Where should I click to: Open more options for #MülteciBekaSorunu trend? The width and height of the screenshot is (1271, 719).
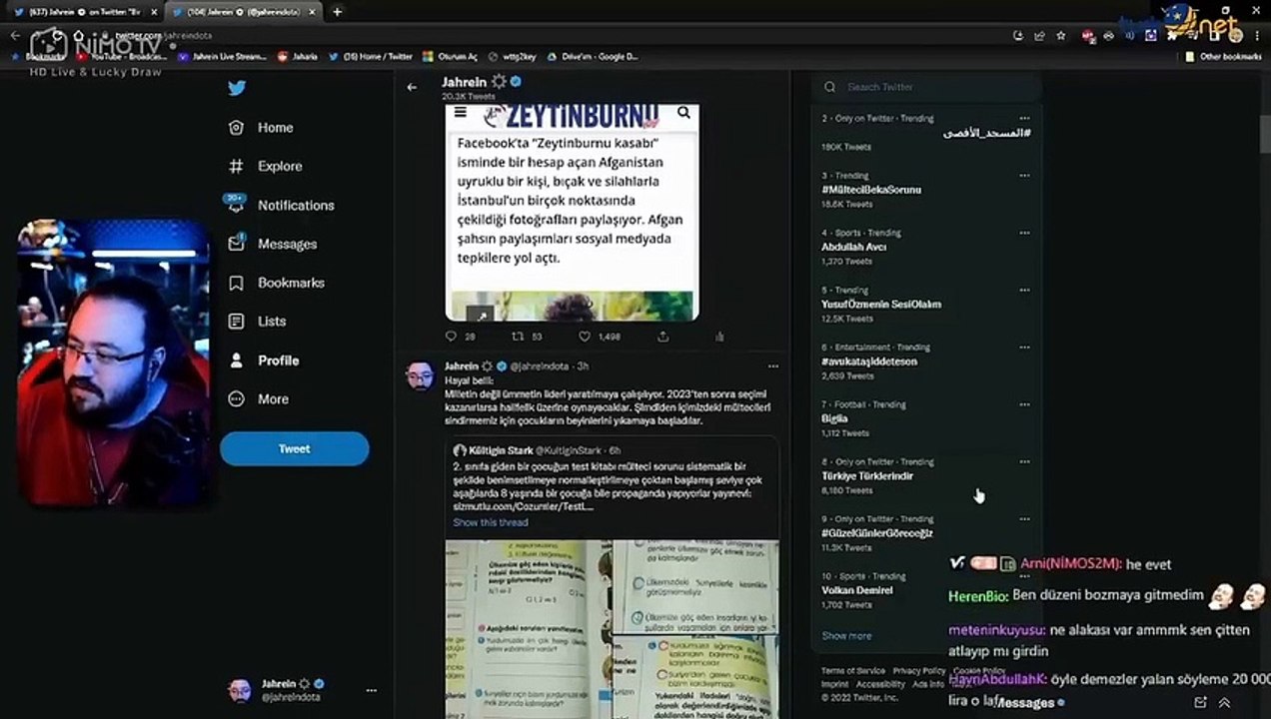(x=1024, y=175)
